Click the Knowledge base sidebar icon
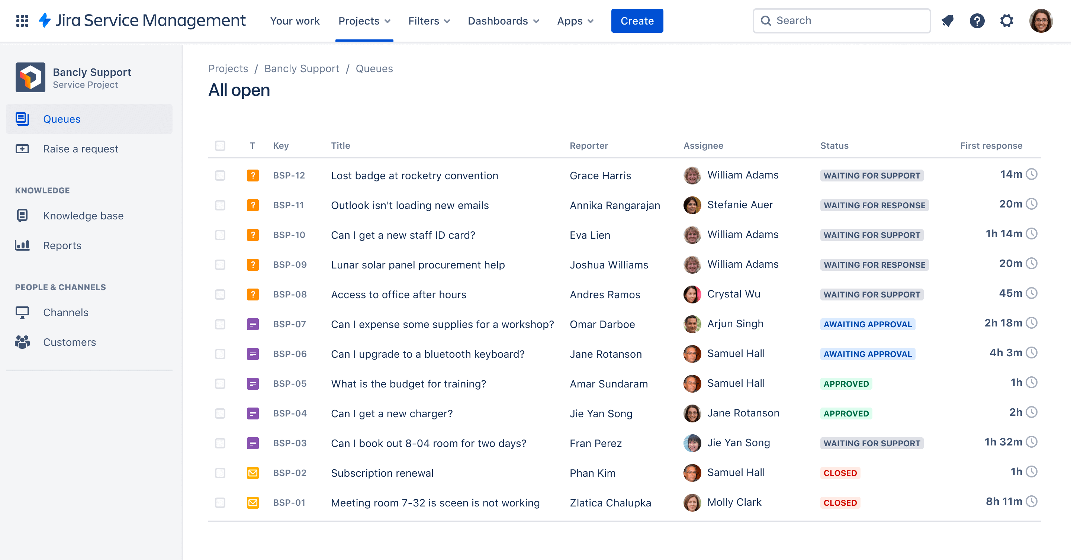 (x=23, y=215)
